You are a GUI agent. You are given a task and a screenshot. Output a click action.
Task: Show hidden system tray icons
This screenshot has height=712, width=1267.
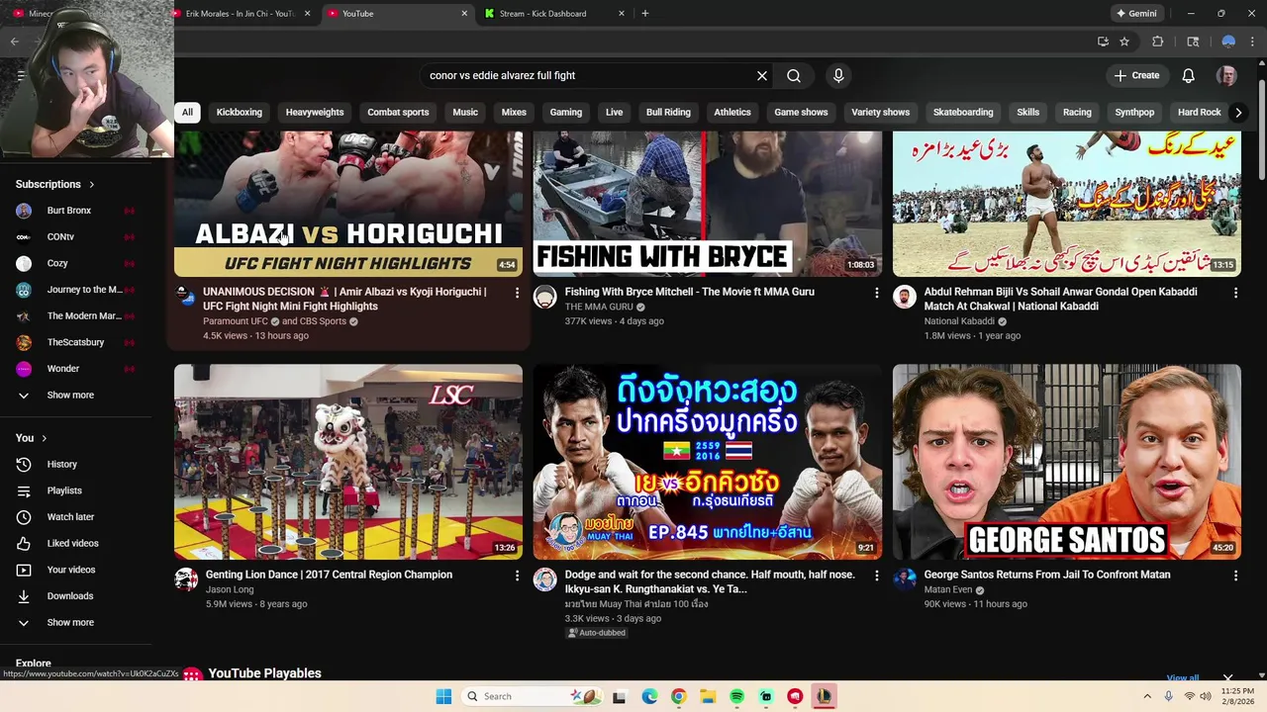pos(1147,696)
